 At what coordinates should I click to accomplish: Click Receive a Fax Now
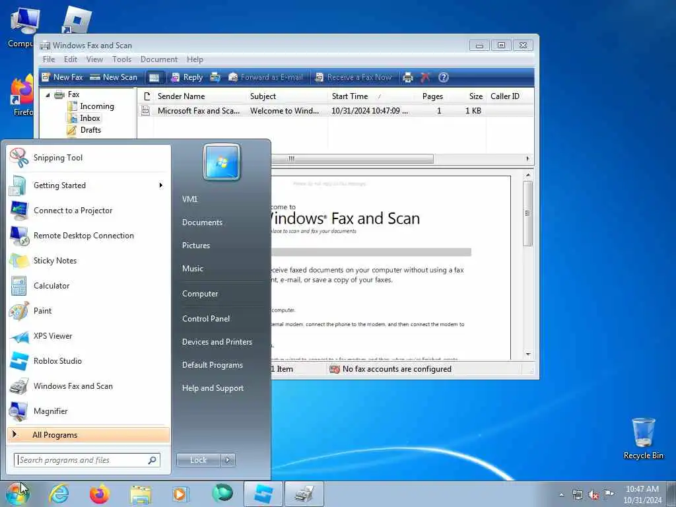point(354,77)
